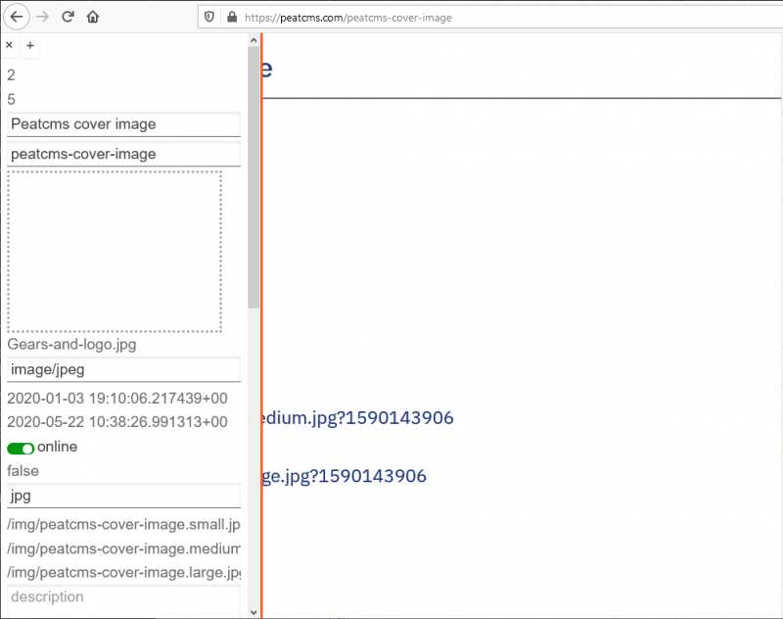
Task: Select the number '5' in the panel
Action: pos(11,99)
